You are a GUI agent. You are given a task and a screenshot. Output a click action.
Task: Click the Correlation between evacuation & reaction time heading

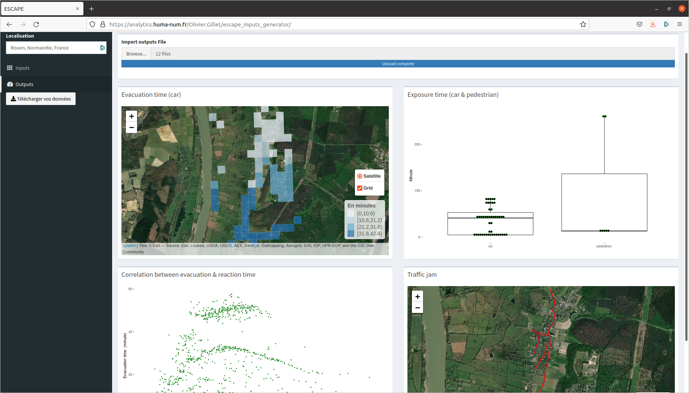coord(188,275)
